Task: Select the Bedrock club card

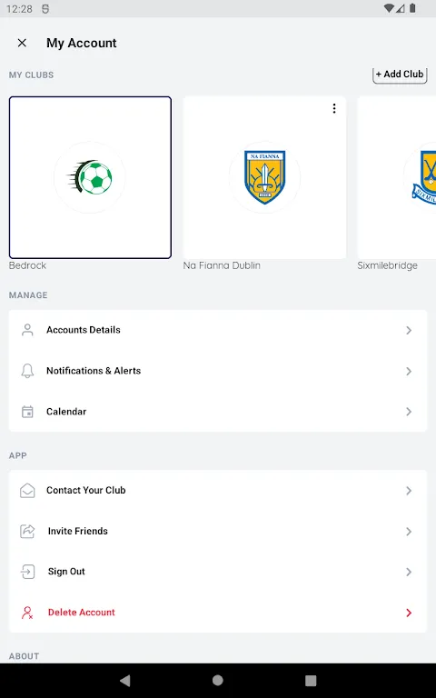Action: coord(90,177)
